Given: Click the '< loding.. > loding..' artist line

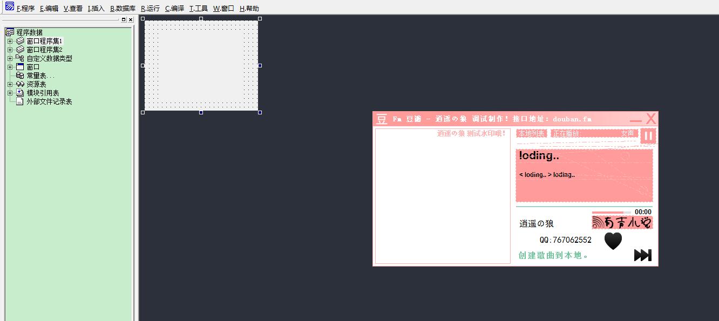Looking at the screenshot, I should click(547, 175).
